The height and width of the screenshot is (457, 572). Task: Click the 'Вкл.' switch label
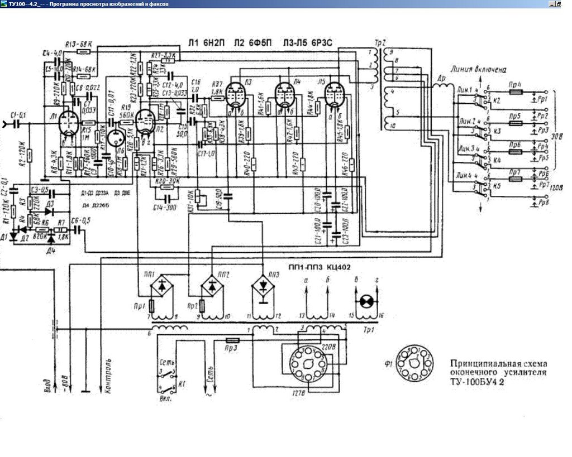coord(165,398)
